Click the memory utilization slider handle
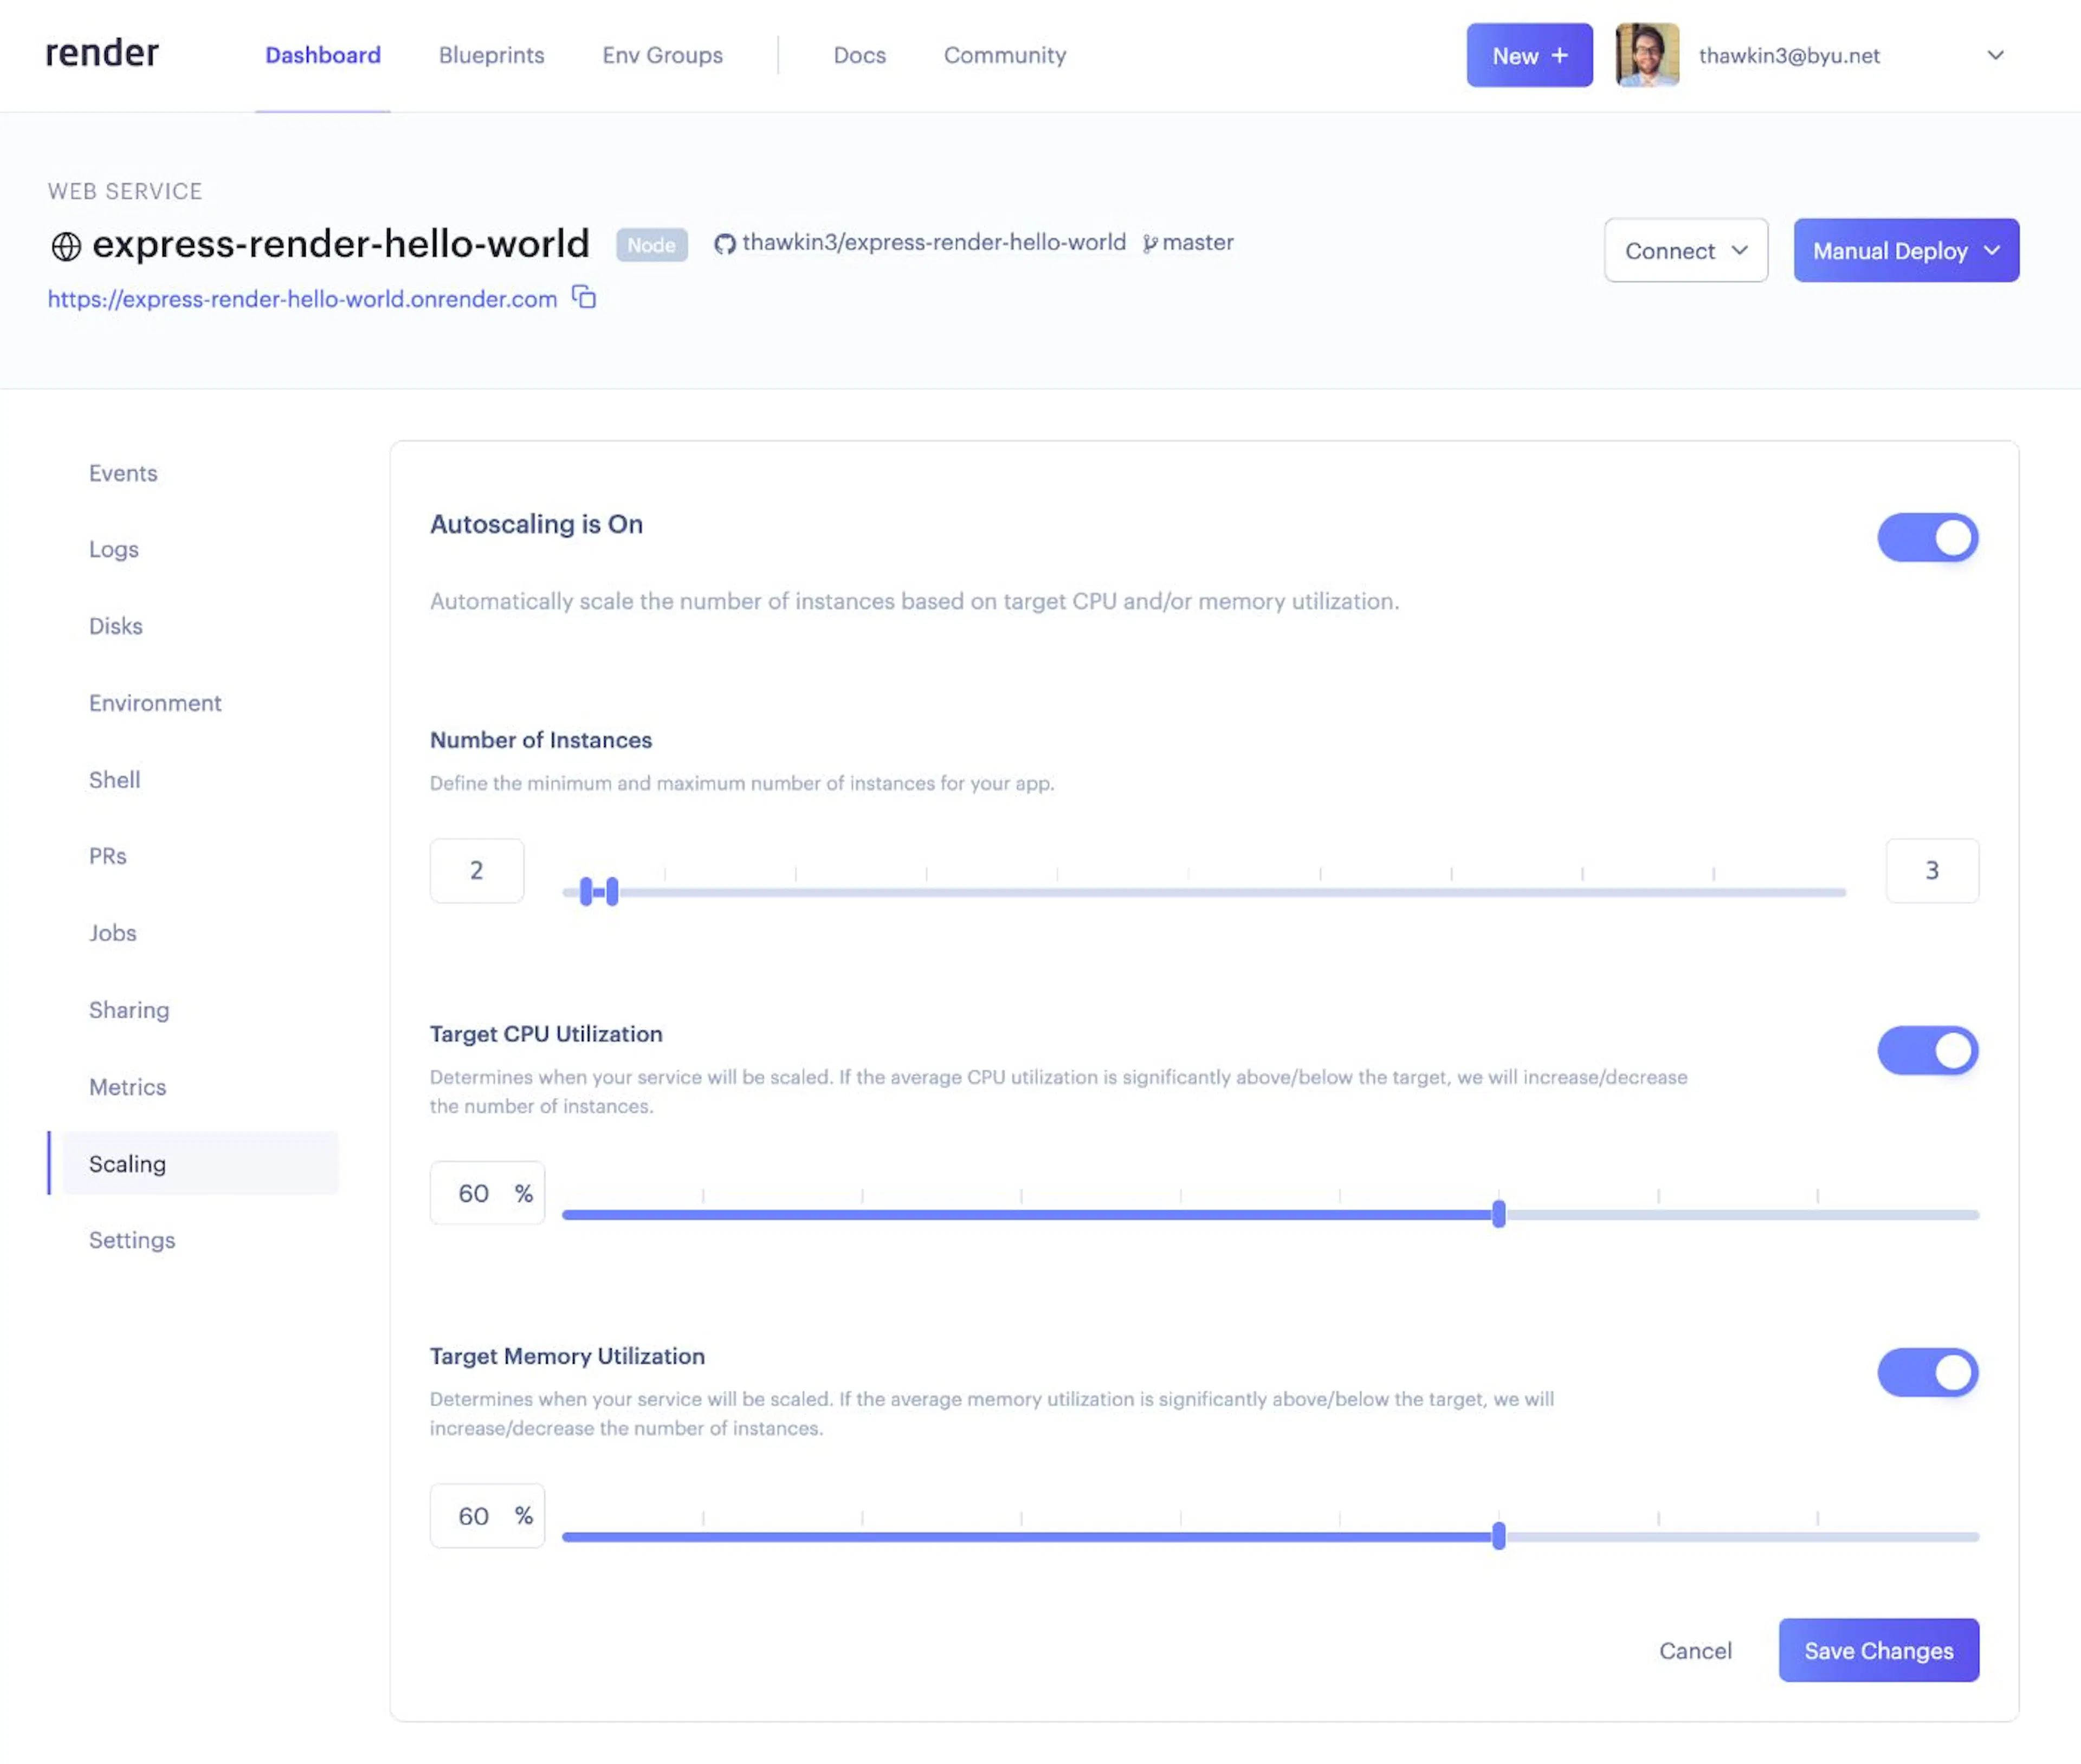The image size is (2081, 1764). click(1499, 1536)
